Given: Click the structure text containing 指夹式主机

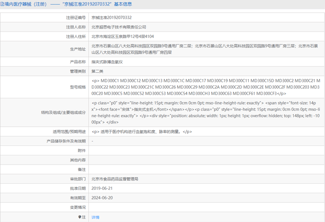Looking at the screenshot, I should click(x=206, y=113).
